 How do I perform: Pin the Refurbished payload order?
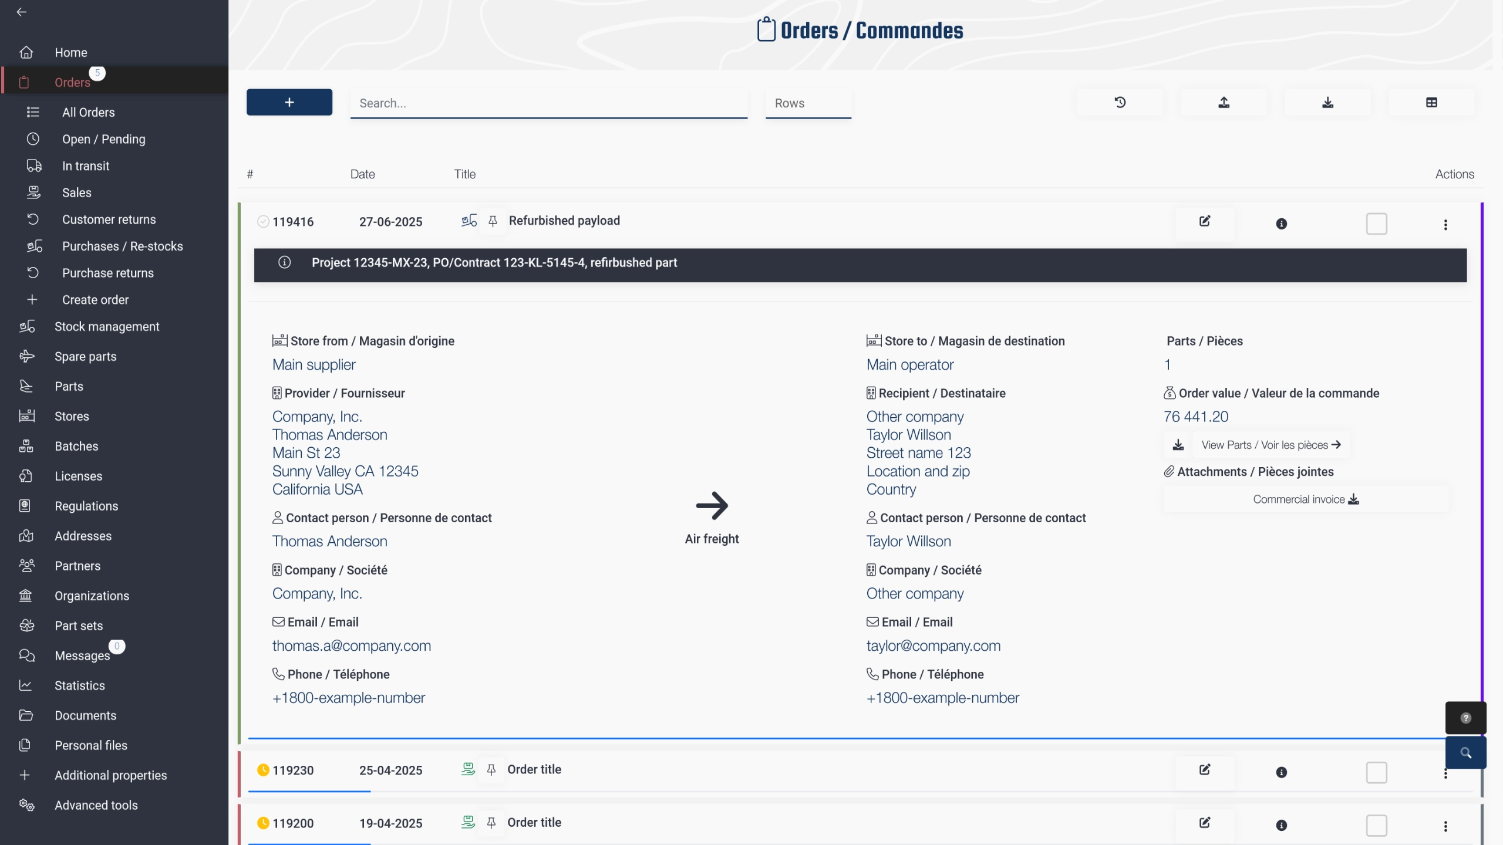coord(493,221)
